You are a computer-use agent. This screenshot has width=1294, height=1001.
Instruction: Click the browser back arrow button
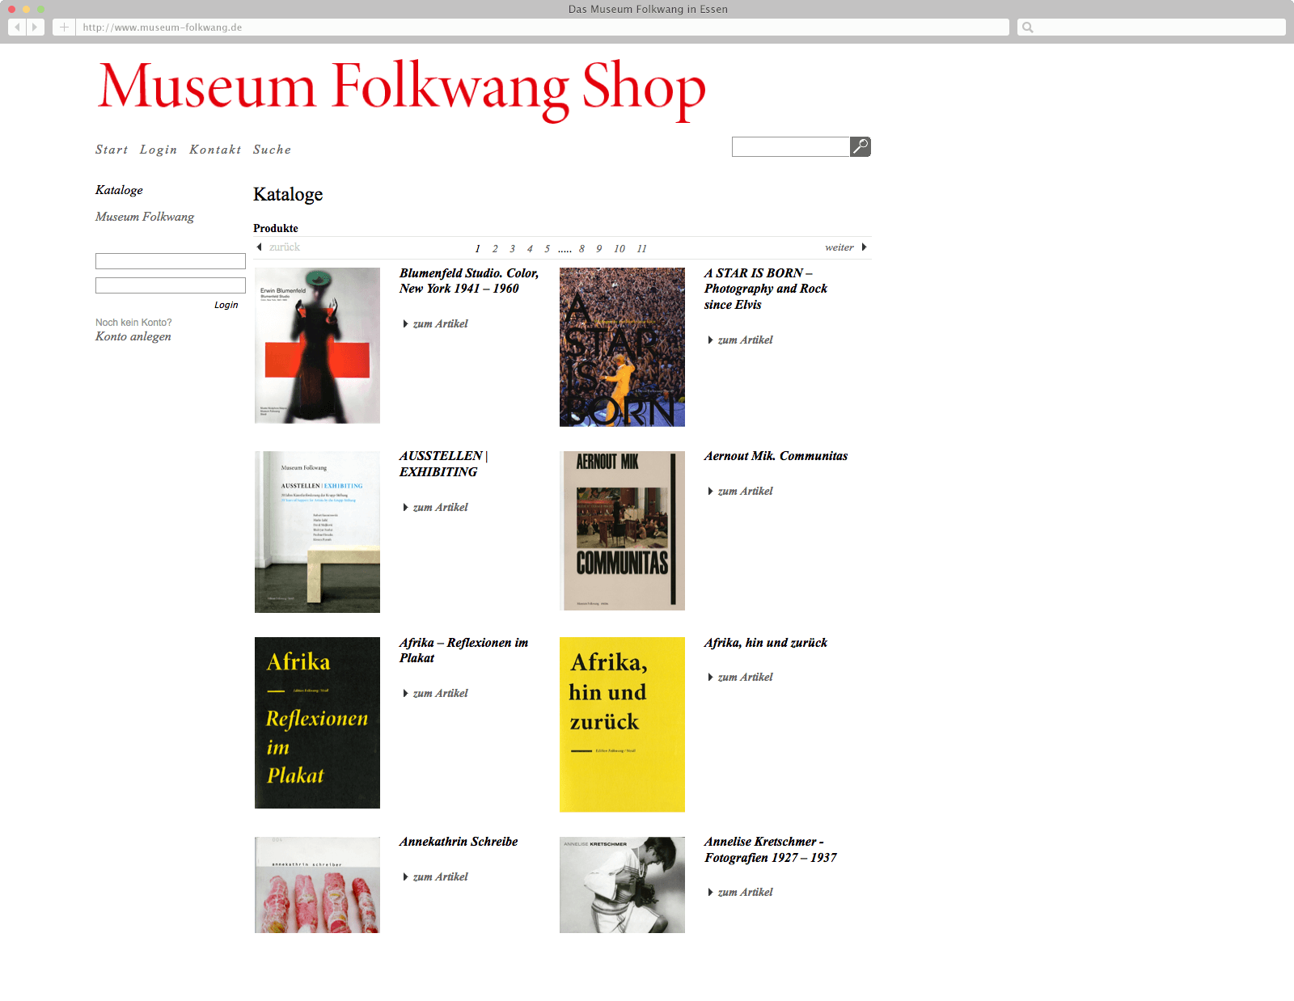point(17,27)
